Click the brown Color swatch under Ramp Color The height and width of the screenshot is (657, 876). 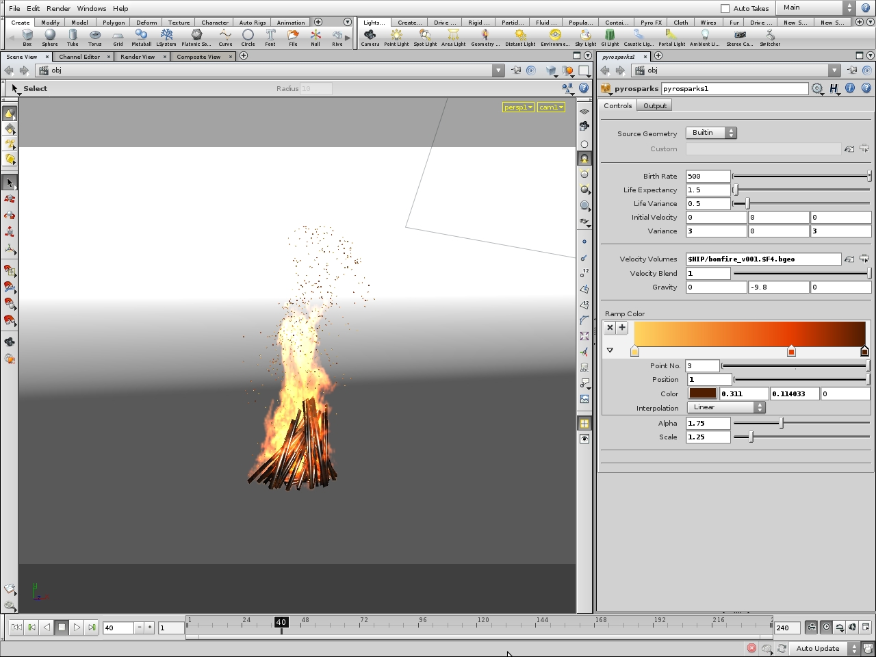pyautogui.click(x=702, y=393)
